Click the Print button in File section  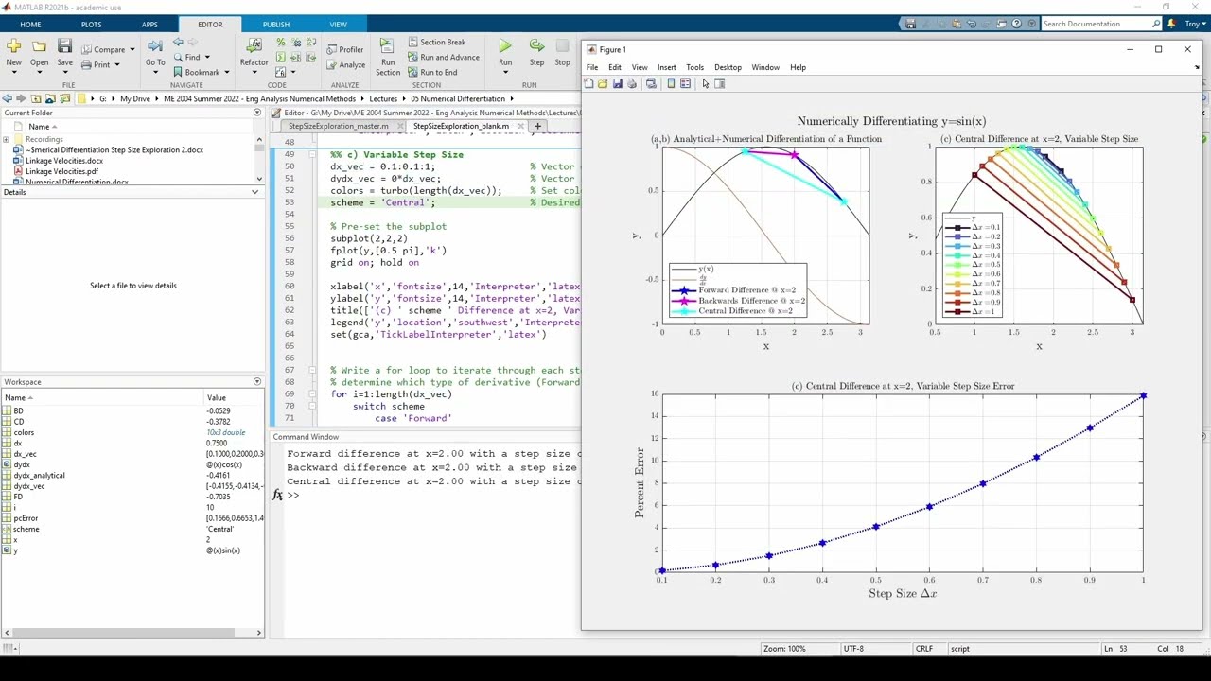coord(95,64)
